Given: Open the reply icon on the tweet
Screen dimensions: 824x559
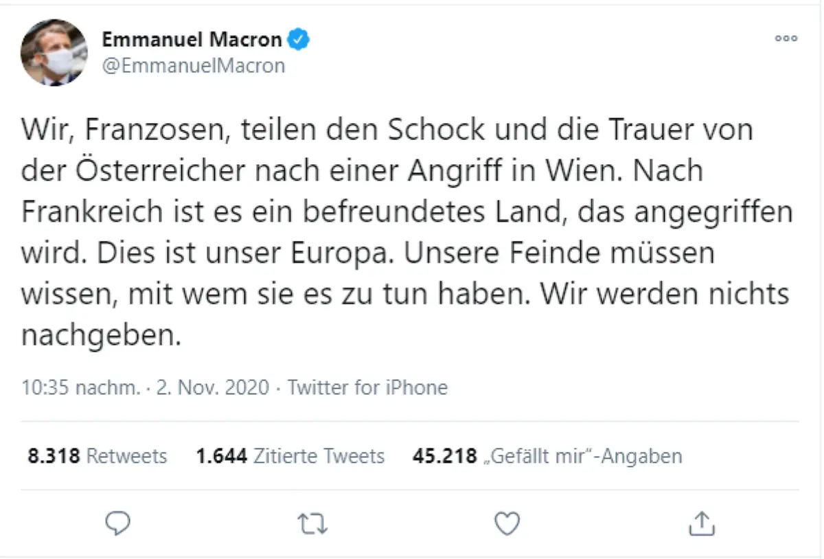Looking at the screenshot, I should (x=117, y=523).
